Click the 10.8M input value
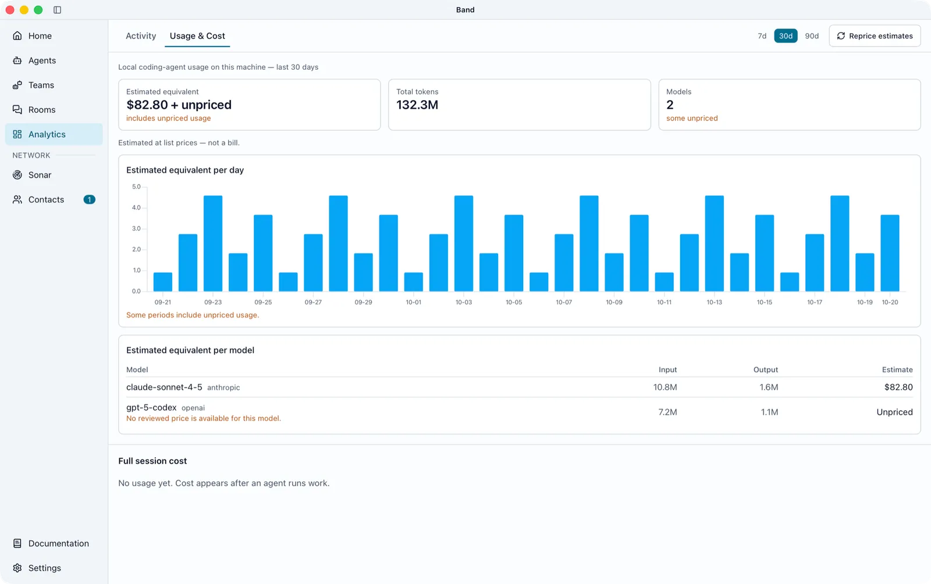The width and height of the screenshot is (931, 584). click(665, 387)
